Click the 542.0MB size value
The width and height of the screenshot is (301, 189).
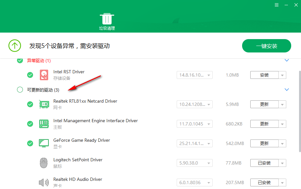[235, 143]
